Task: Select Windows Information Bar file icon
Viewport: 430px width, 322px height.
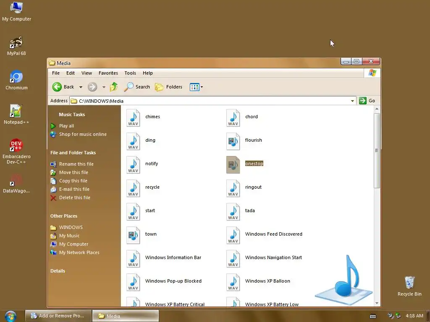Action: 133,259
